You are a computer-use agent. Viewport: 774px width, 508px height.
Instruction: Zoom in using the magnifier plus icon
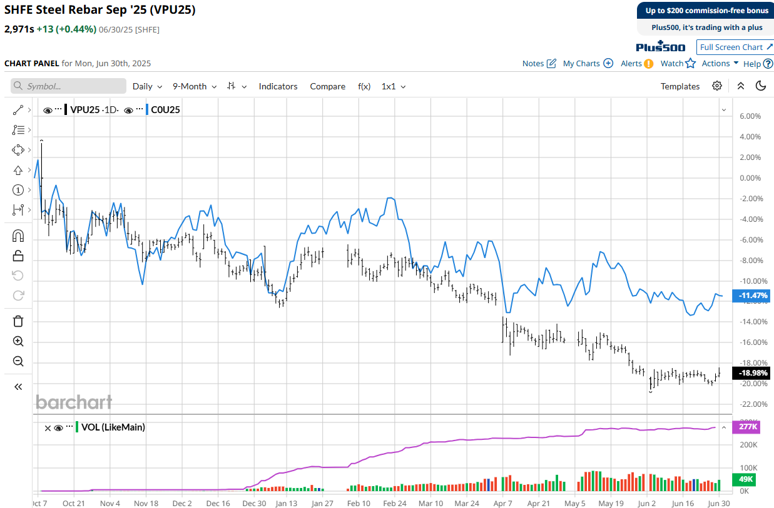click(x=18, y=341)
